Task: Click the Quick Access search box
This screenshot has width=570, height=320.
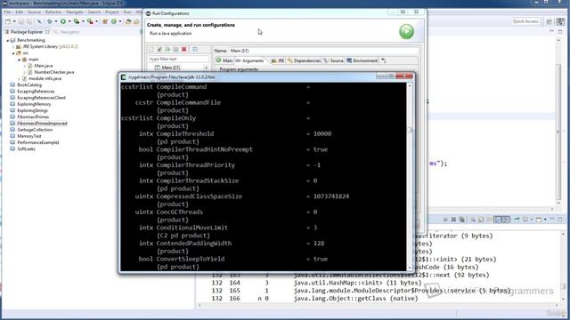Action: click(x=525, y=21)
